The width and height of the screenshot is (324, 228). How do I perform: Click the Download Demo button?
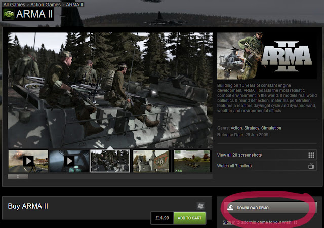coord(270,208)
